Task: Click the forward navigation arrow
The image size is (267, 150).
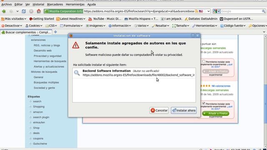Action: [x=11, y=11]
